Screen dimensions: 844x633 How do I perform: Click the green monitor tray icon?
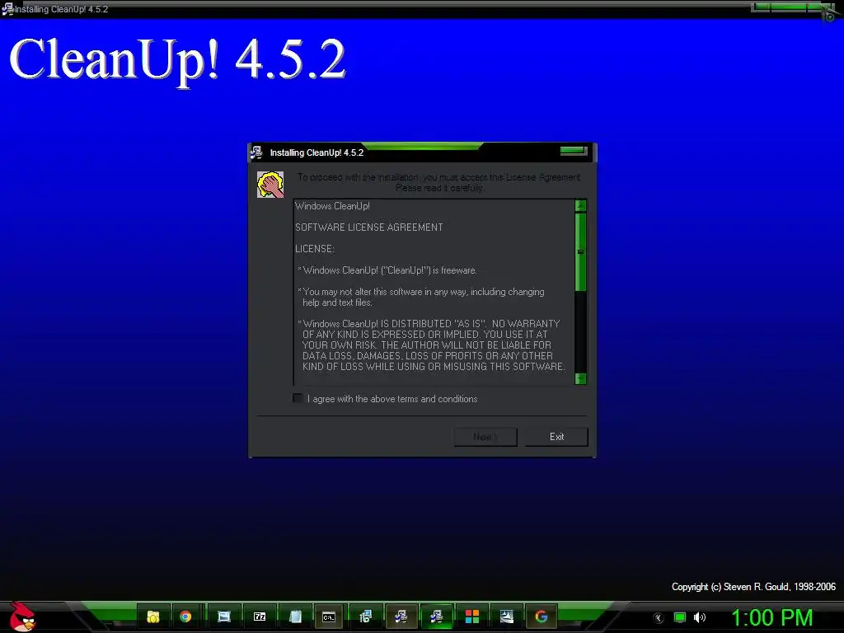[680, 617]
